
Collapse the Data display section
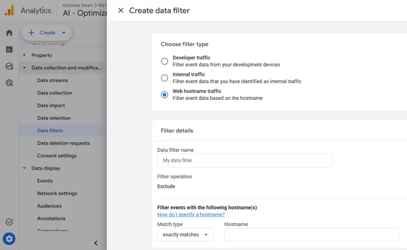24,168
